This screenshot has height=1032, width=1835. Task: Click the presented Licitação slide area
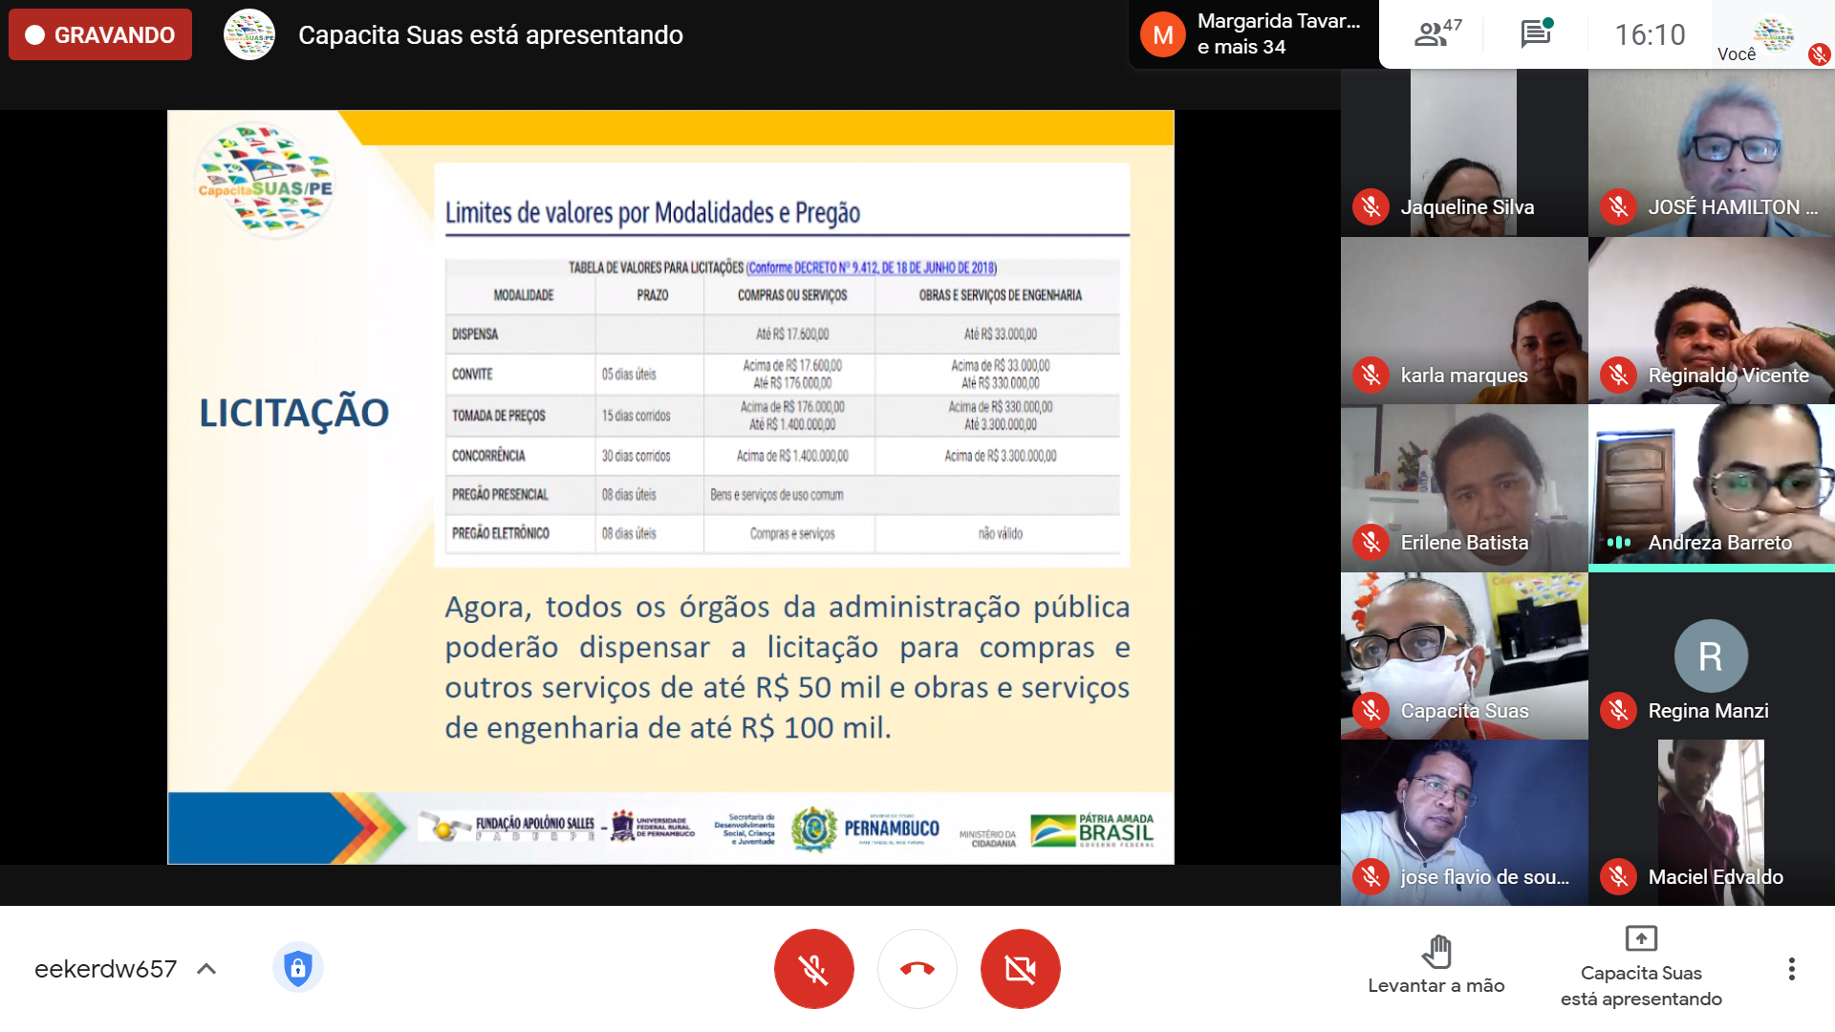[x=670, y=487]
